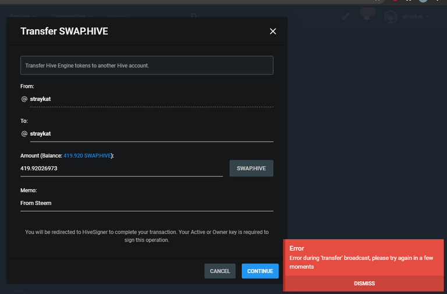
Task: Click the pencil write-post icon
Action: 346,16
